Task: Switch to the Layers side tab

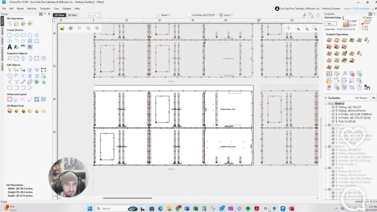Action: tap(2, 41)
